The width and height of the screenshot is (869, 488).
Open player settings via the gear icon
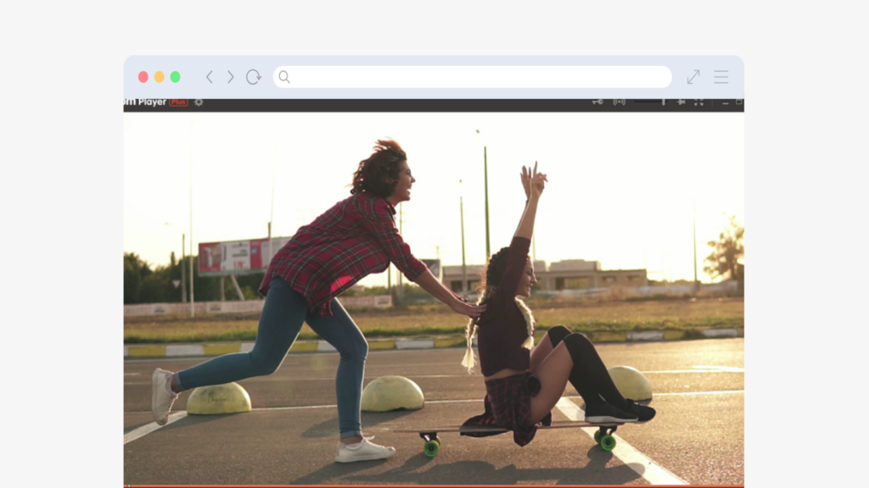199,102
